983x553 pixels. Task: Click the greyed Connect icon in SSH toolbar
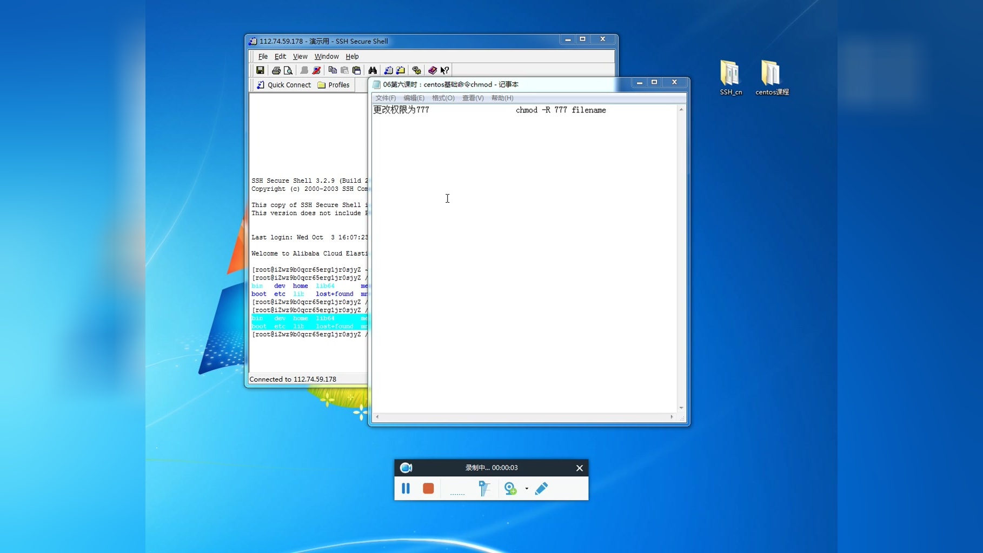(304, 70)
